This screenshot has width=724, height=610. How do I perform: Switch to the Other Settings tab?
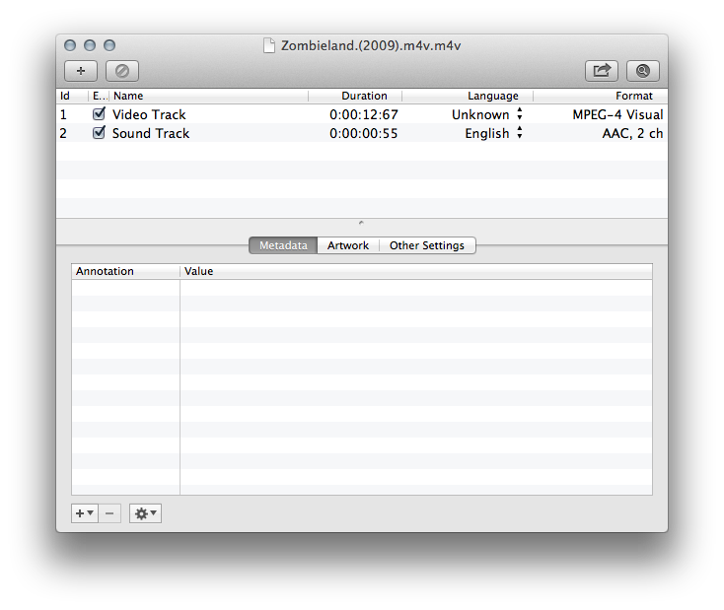point(427,245)
